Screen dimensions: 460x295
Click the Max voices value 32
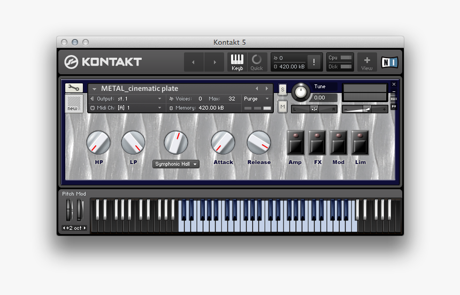pos(232,99)
